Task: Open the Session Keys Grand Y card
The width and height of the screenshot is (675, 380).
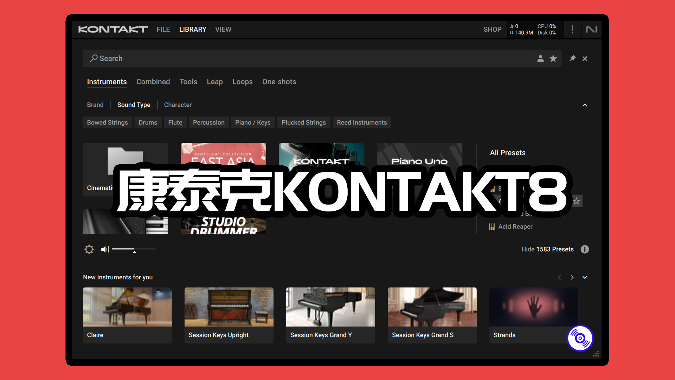Action: coord(330,315)
